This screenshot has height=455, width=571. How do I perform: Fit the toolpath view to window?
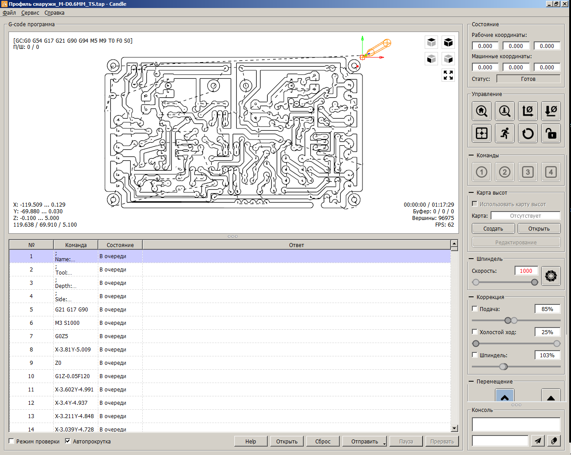click(448, 75)
